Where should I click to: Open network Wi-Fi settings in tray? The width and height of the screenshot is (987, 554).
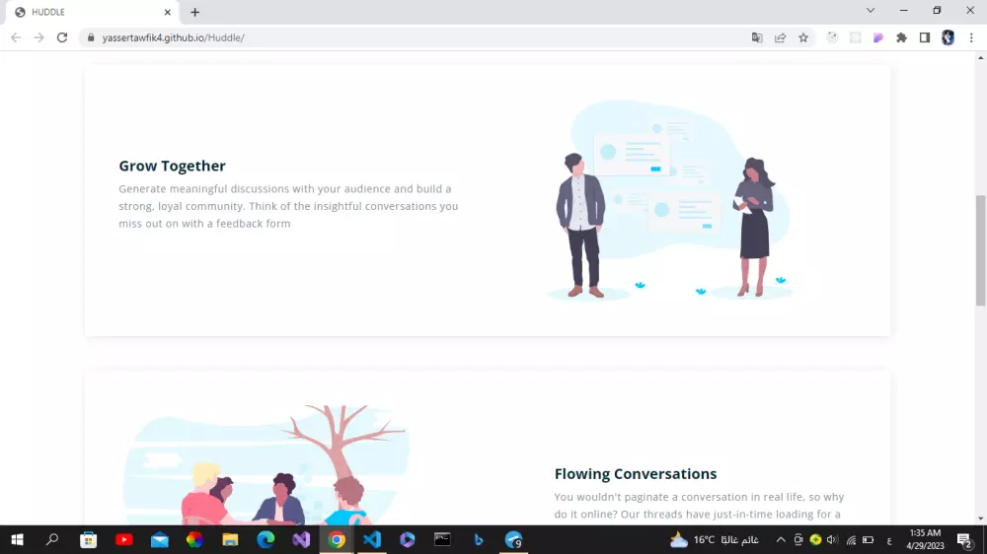tap(851, 539)
